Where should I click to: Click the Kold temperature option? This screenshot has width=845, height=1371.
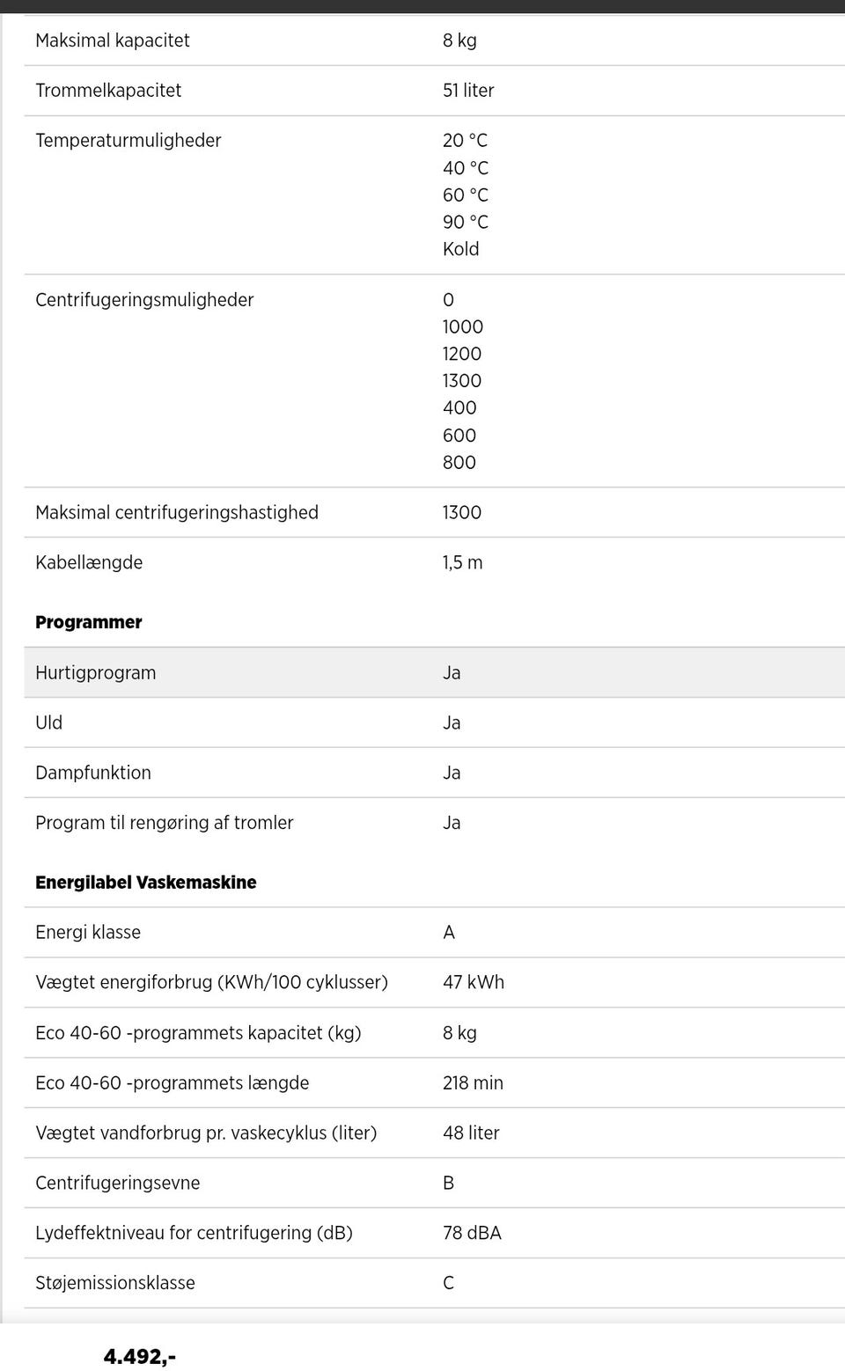(x=460, y=249)
